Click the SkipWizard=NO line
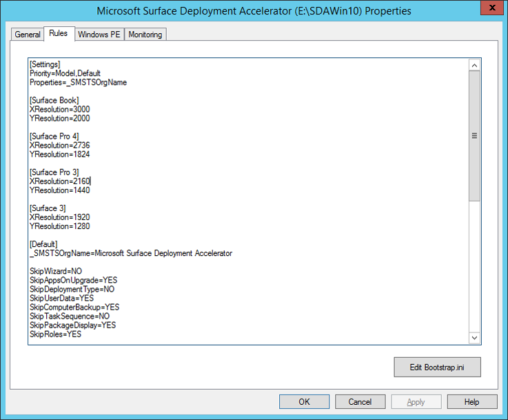Image resolution: width=508 pixels, height=420 pixels. coord(56,271)
